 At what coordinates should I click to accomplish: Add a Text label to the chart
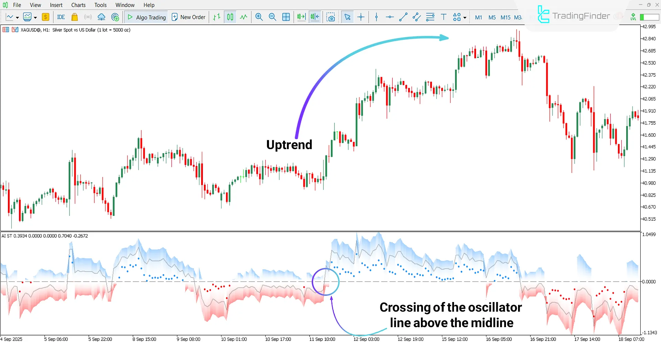coord(443,17)
